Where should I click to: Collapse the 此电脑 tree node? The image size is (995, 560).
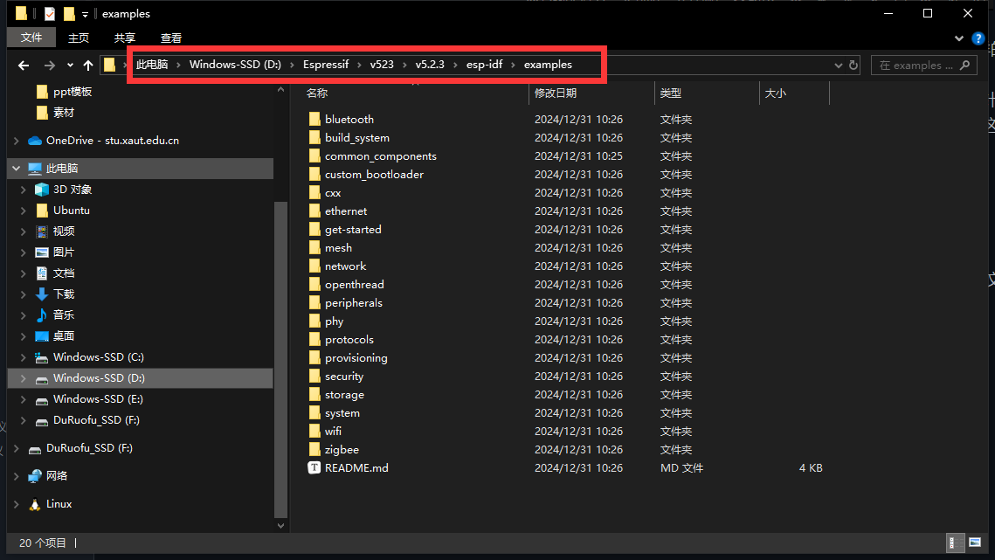pos(16,169)
